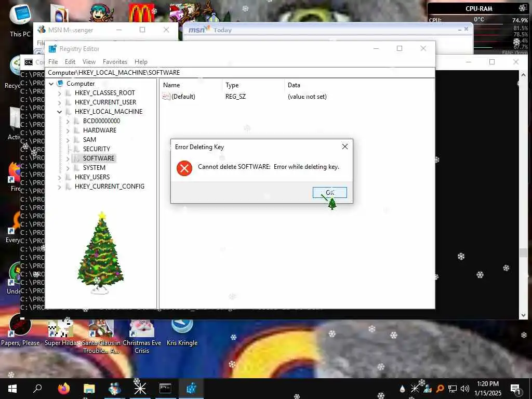Expand the BCD00000000 key

68,121
